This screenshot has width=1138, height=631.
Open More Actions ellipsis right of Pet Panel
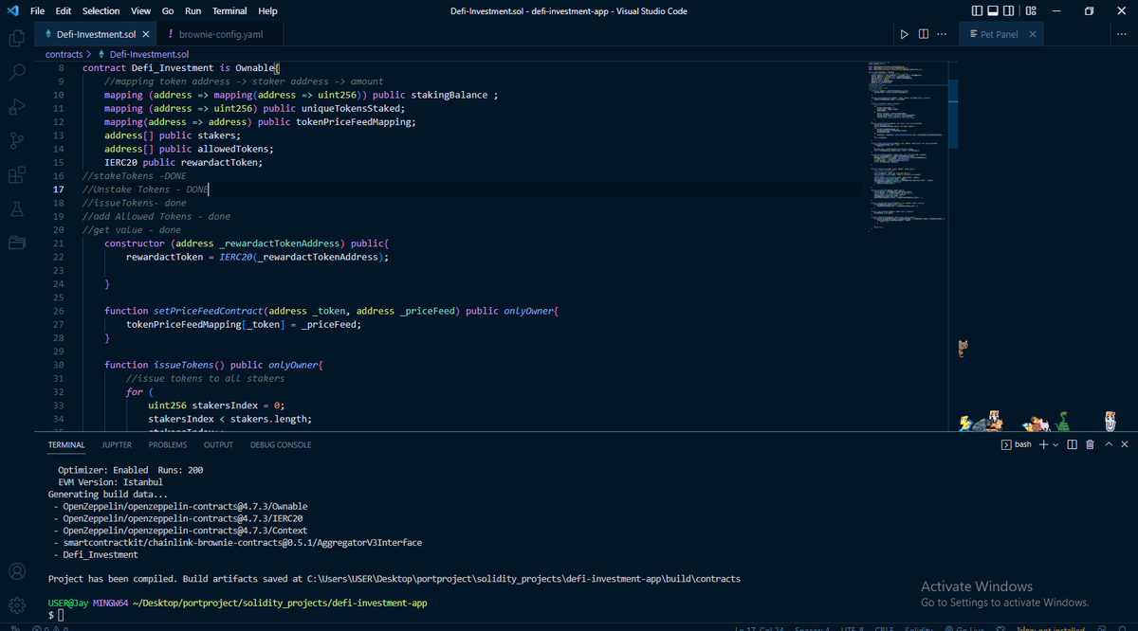pyautogui.click(x=1122, y=34)
